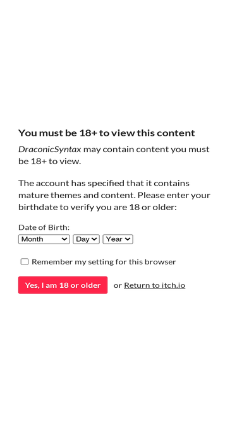Viewport: 237px width, 421px height.
Task: Click the chevron arrow in Year selector
Action: pyautogui.click(x=128, y=239)
